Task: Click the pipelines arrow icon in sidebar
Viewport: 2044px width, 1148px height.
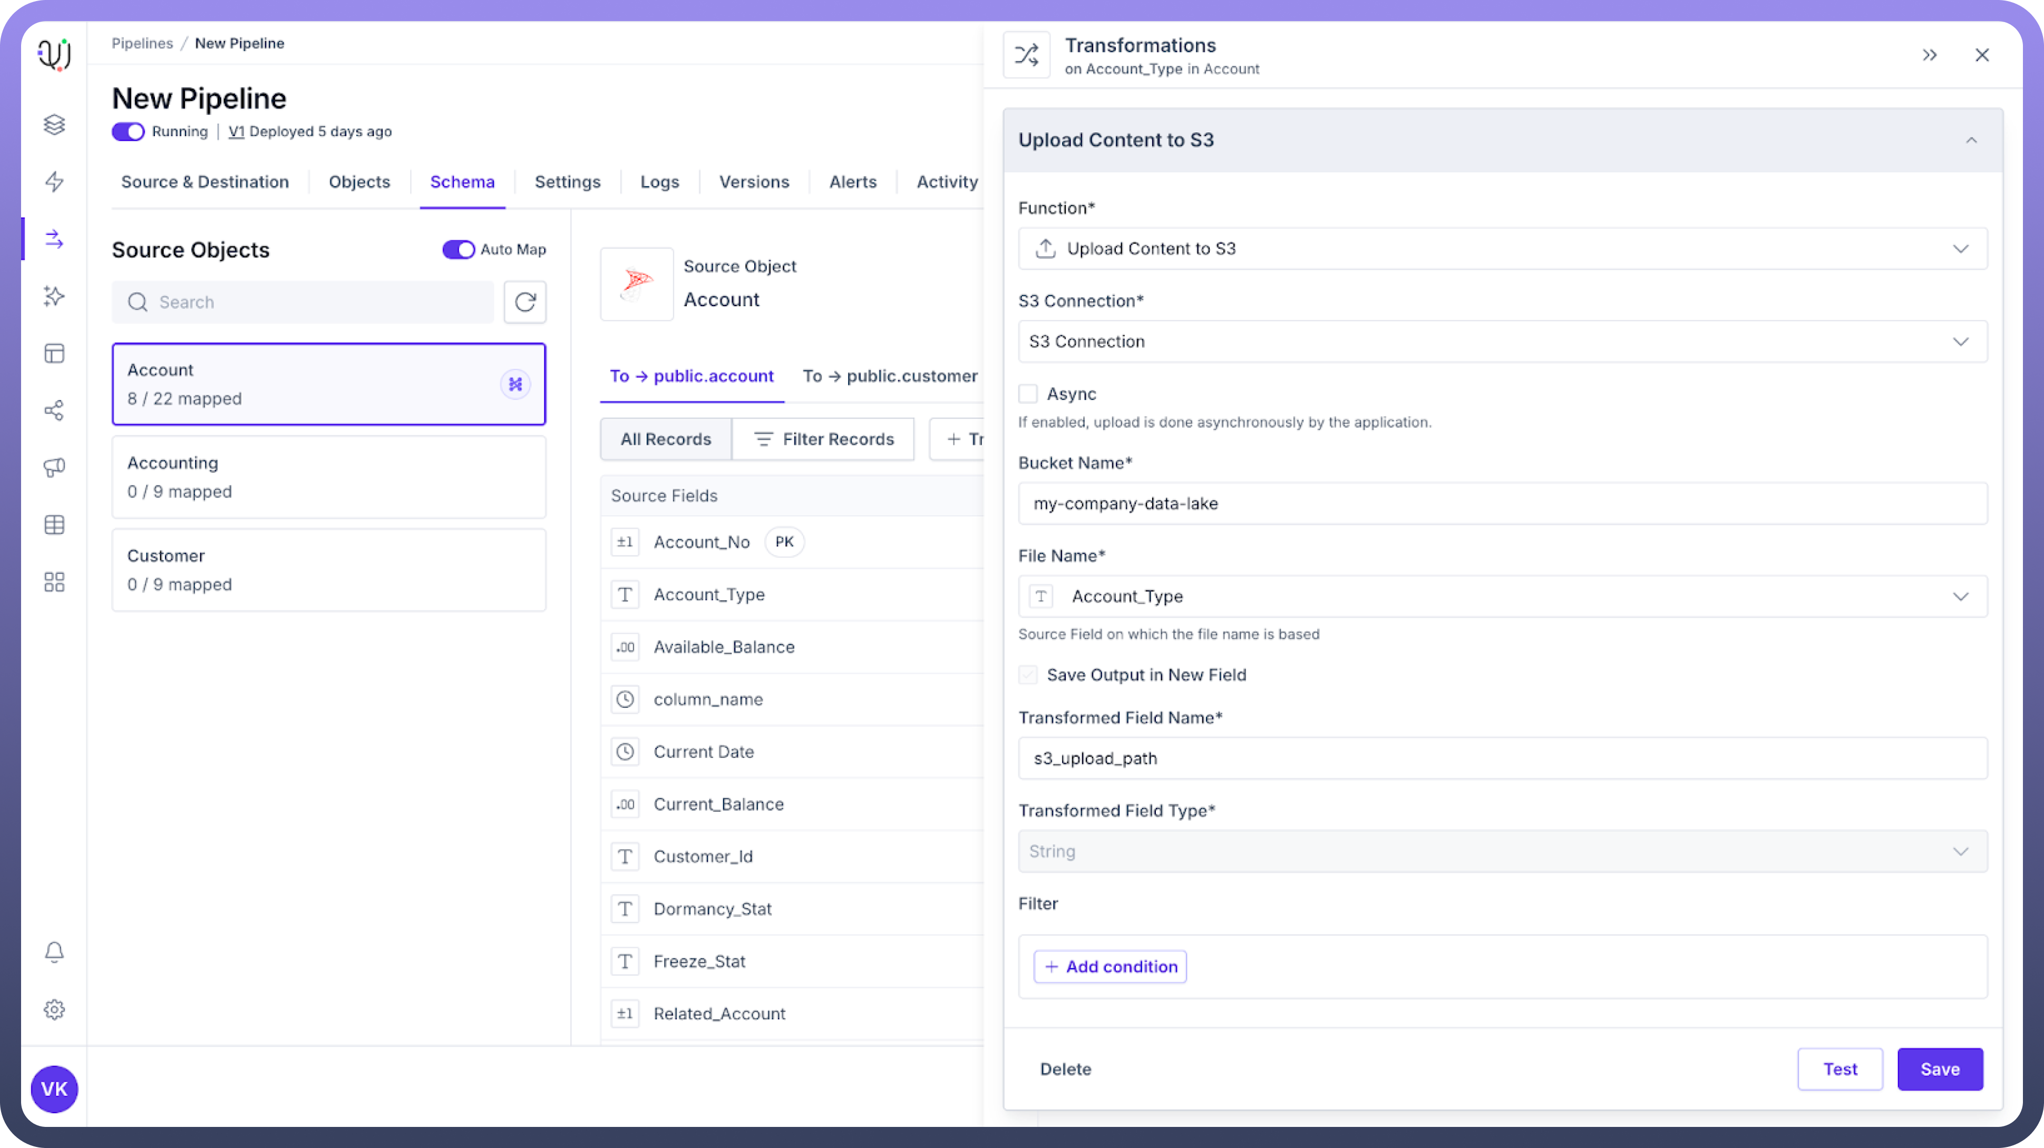Action: click(54, 239)
